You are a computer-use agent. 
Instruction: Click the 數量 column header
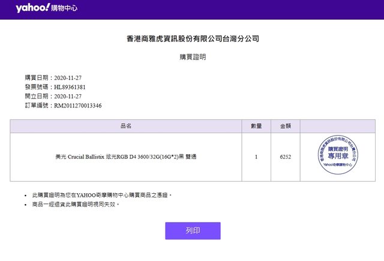tap(256, 126)
